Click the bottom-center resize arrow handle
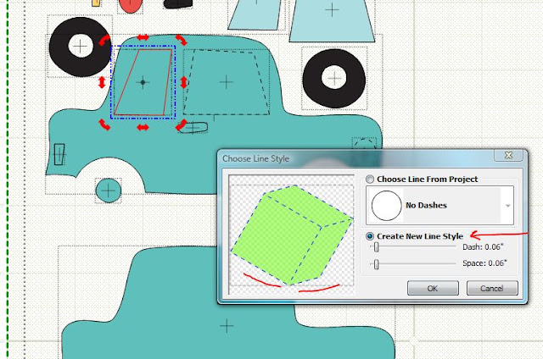 143,128
